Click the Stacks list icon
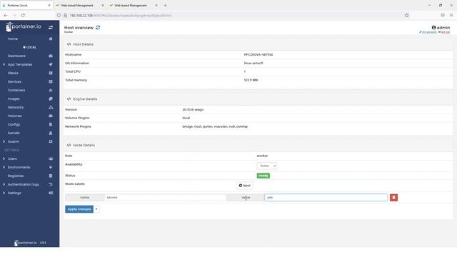The width and height of the screenshot is (457, 257). point(51,73)
